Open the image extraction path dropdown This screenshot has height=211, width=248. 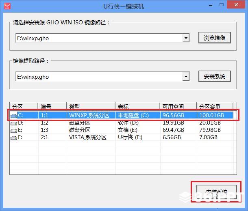[186, 77]
